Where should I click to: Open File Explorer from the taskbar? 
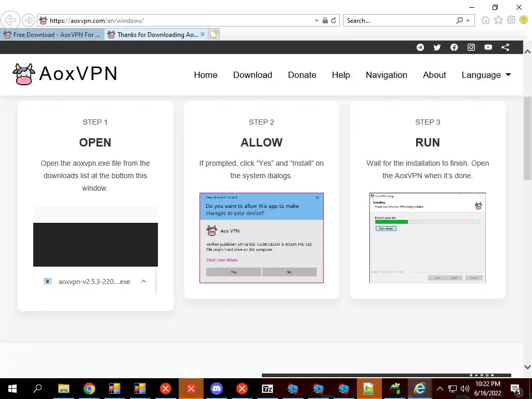point(63,389)
